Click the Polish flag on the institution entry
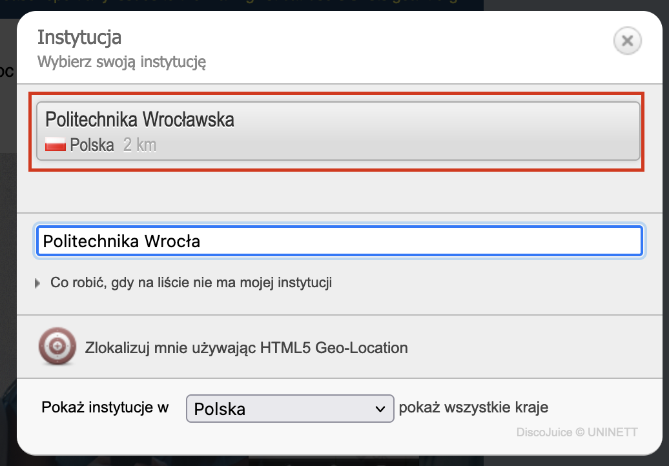The image size is (669, 466). tap(56, 145)
